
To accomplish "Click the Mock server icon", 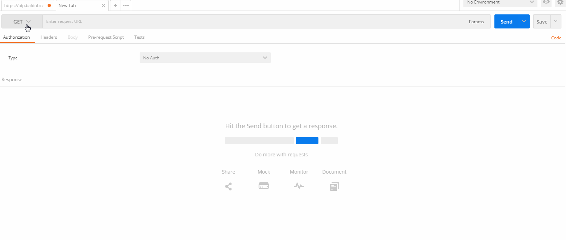I will pos(264,186).
